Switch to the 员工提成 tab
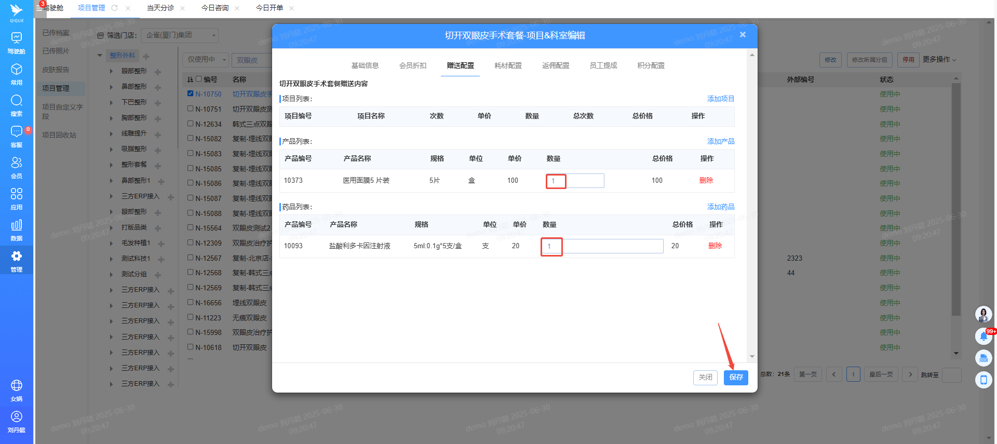Image resolution: width=997 pixels, height=444 pixels. click(603, 65)
